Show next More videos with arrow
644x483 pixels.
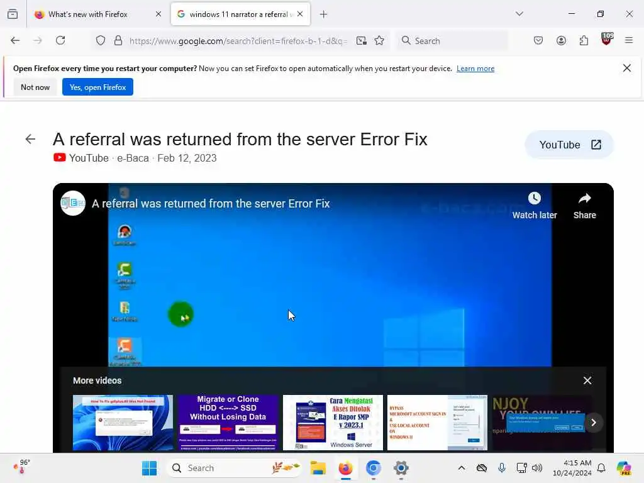(x=593, y=423)
